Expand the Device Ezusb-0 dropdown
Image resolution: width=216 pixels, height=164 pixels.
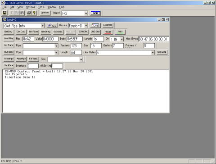(86, 26)
